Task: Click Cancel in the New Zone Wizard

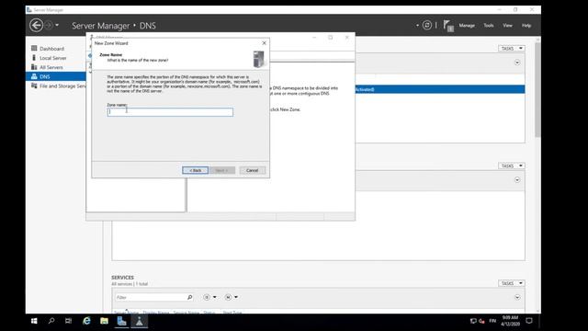Action: pyautogui.click(x=252, y=170)
